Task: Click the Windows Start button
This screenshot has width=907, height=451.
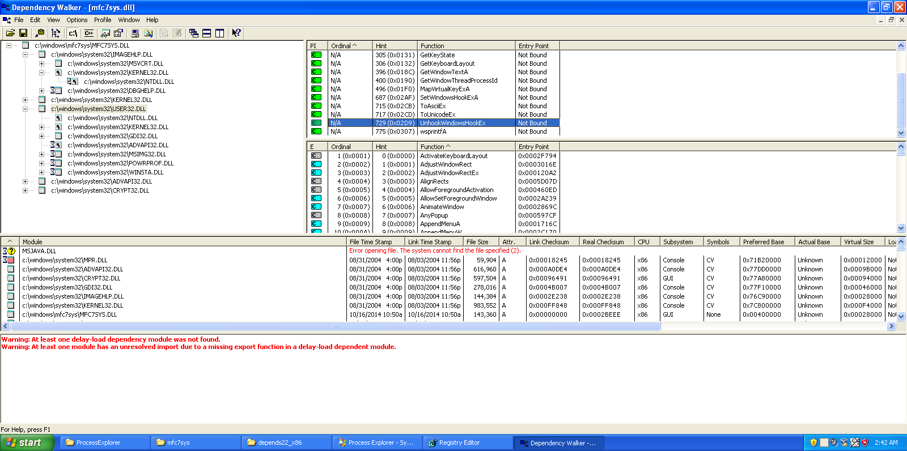Action: point(27,443)
